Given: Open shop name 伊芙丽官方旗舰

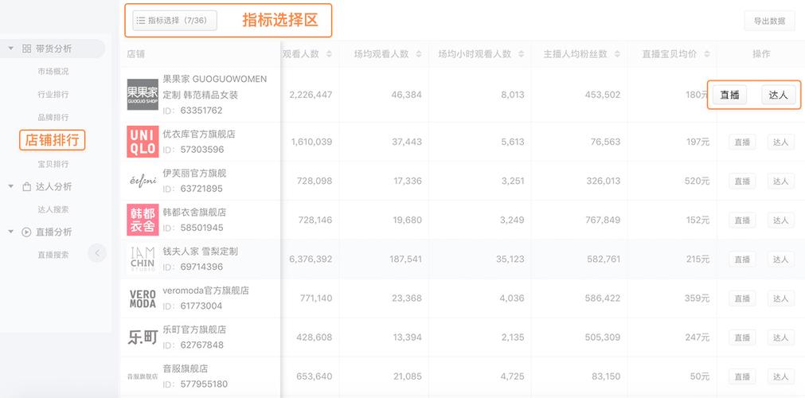Looking at the screenshot, I should (x=194, y=173).
